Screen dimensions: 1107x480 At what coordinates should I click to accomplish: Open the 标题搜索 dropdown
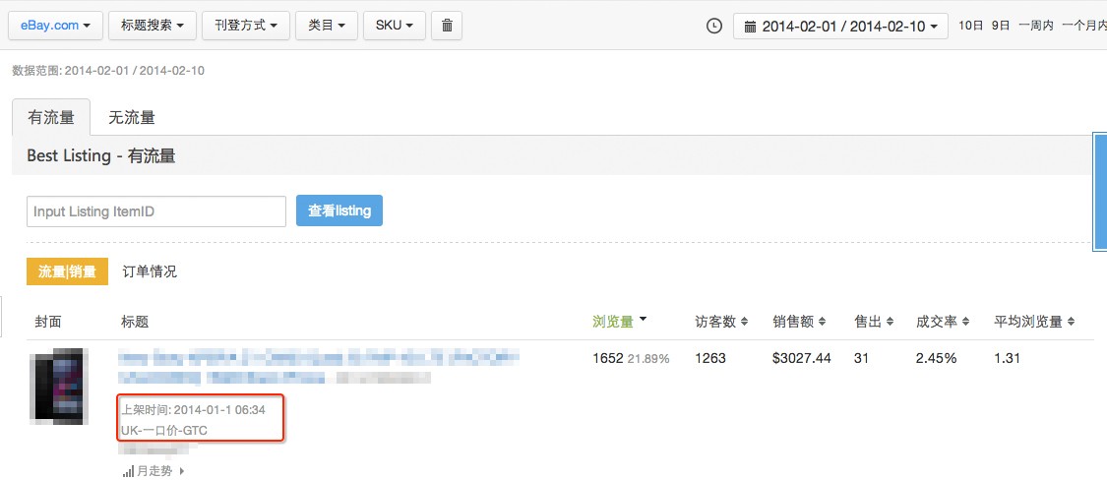coord(153,26)
